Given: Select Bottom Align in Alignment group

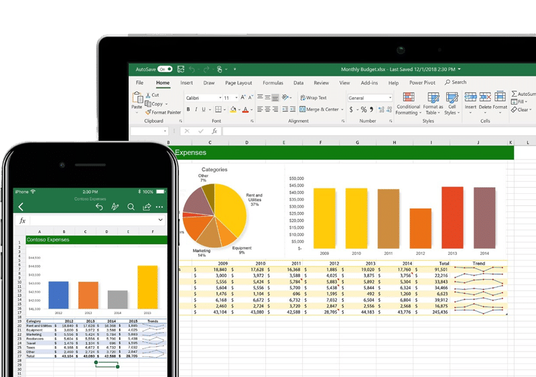Looking at the screenshot, I should [275, 98].
